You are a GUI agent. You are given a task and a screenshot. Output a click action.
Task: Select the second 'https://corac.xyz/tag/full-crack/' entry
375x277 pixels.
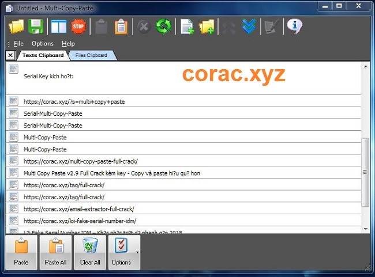(183, 197)
